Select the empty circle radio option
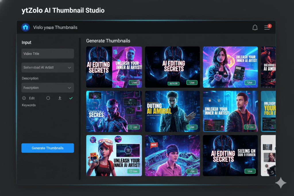 coord(48,98)
